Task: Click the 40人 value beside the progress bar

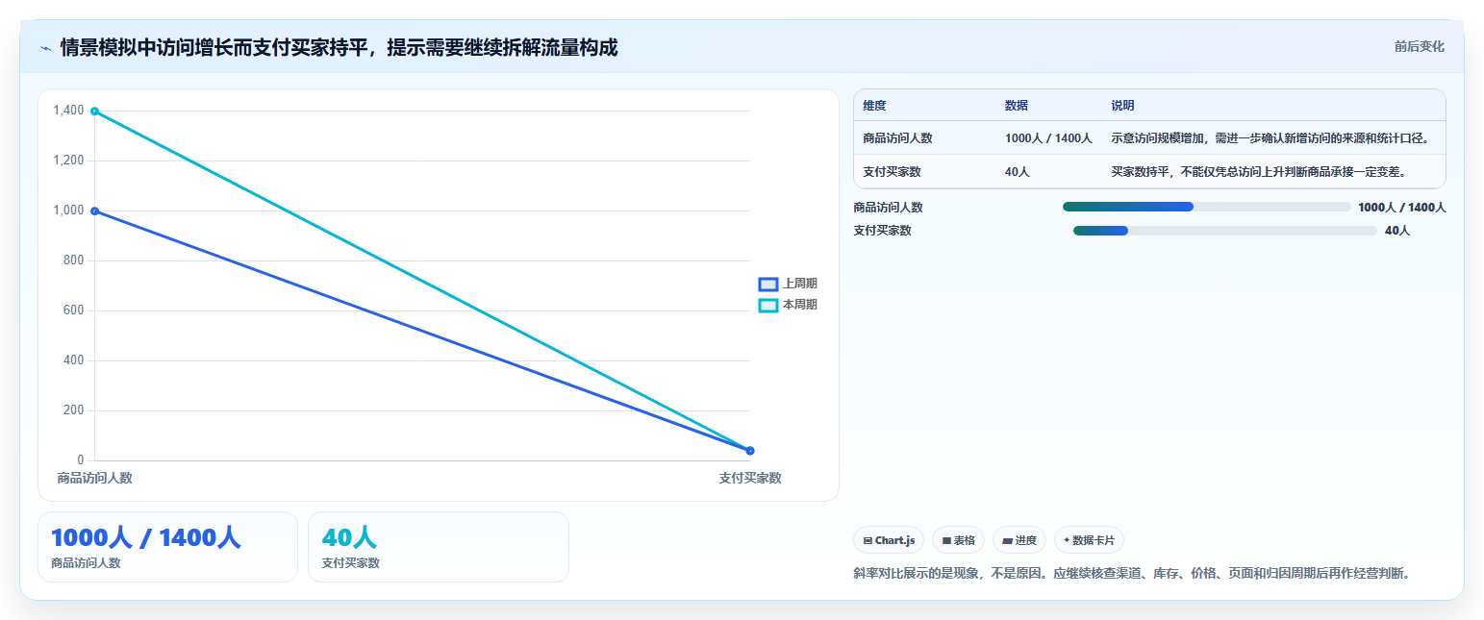Action: pos(1397,231)
